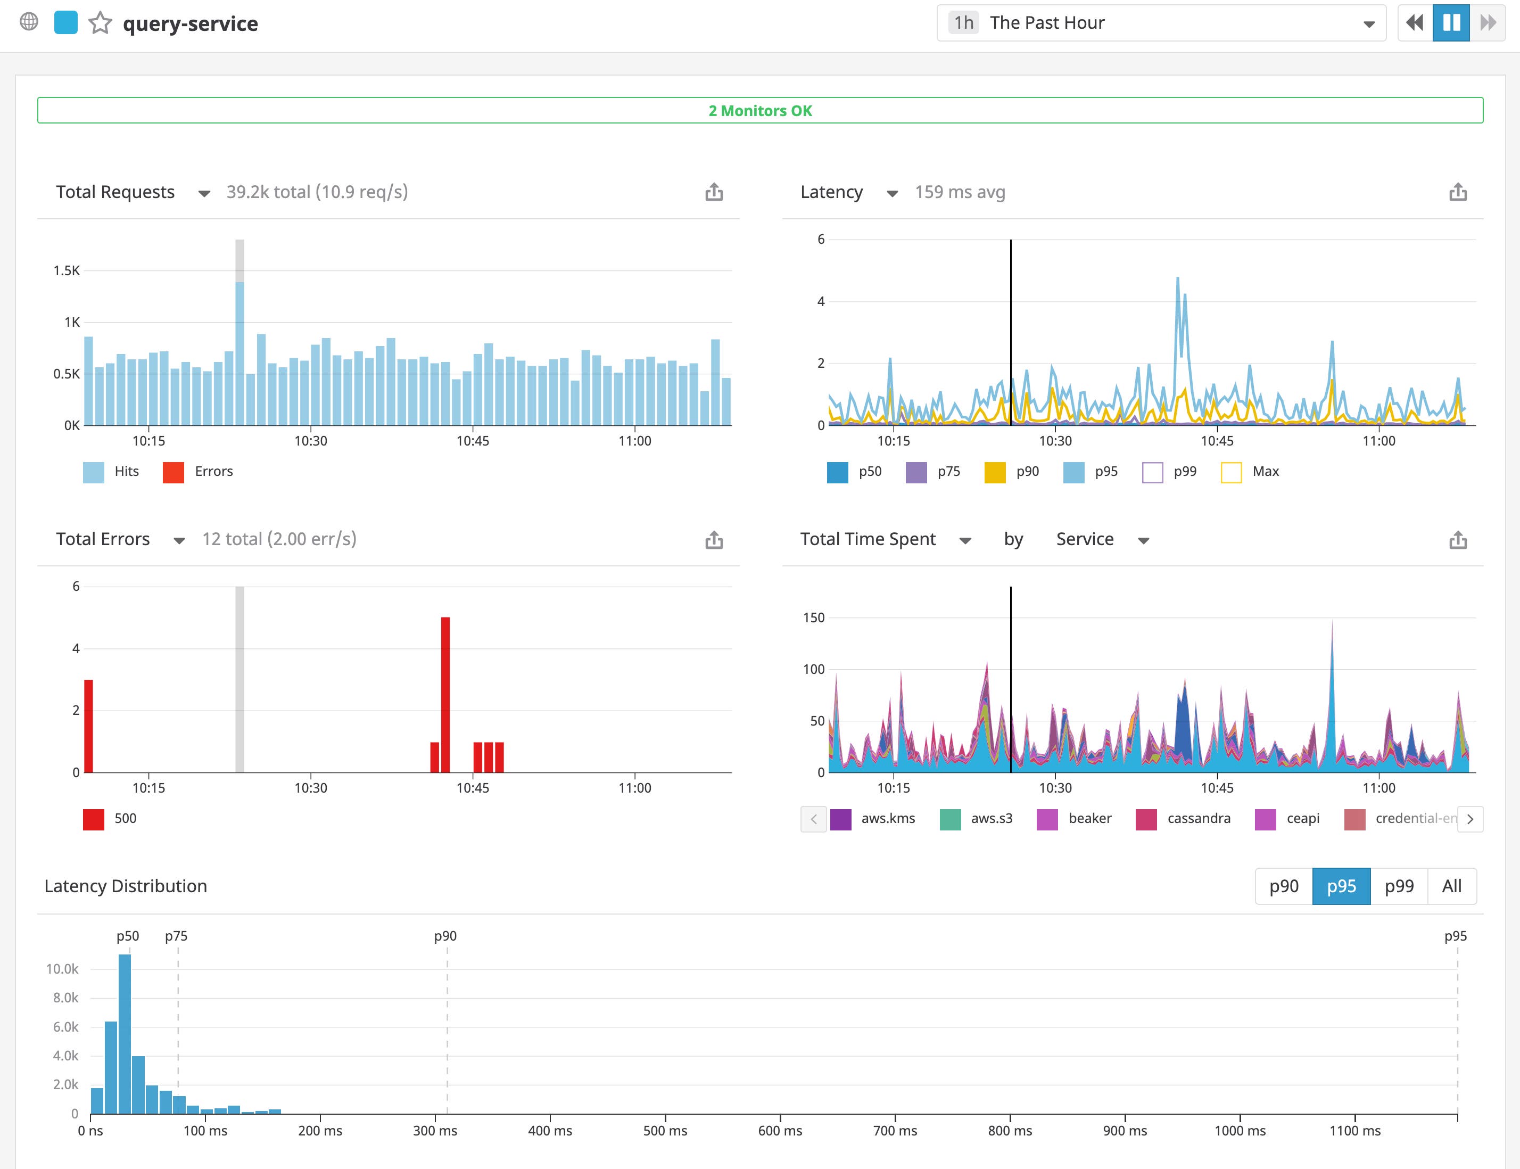The image size is (1520, 1169).
Task: Export the Total Errors chart
Action: [714, 539]
